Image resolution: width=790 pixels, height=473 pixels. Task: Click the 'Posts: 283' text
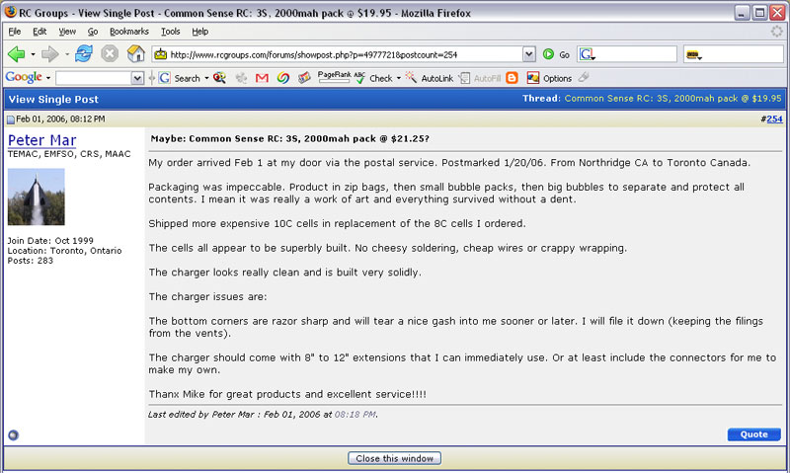tap(31, 261)
